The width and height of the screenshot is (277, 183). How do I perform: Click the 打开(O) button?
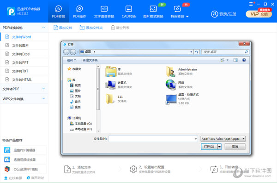click(x=209, y=147)
